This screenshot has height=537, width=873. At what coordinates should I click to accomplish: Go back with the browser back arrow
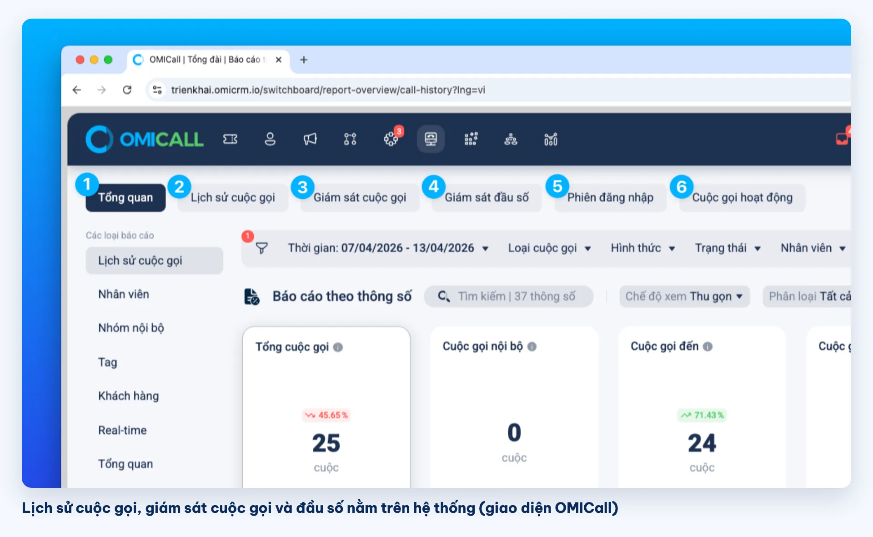point(77,90)
